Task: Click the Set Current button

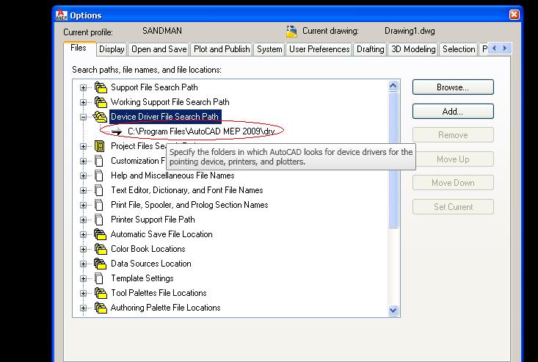Action: pos(453,207)
